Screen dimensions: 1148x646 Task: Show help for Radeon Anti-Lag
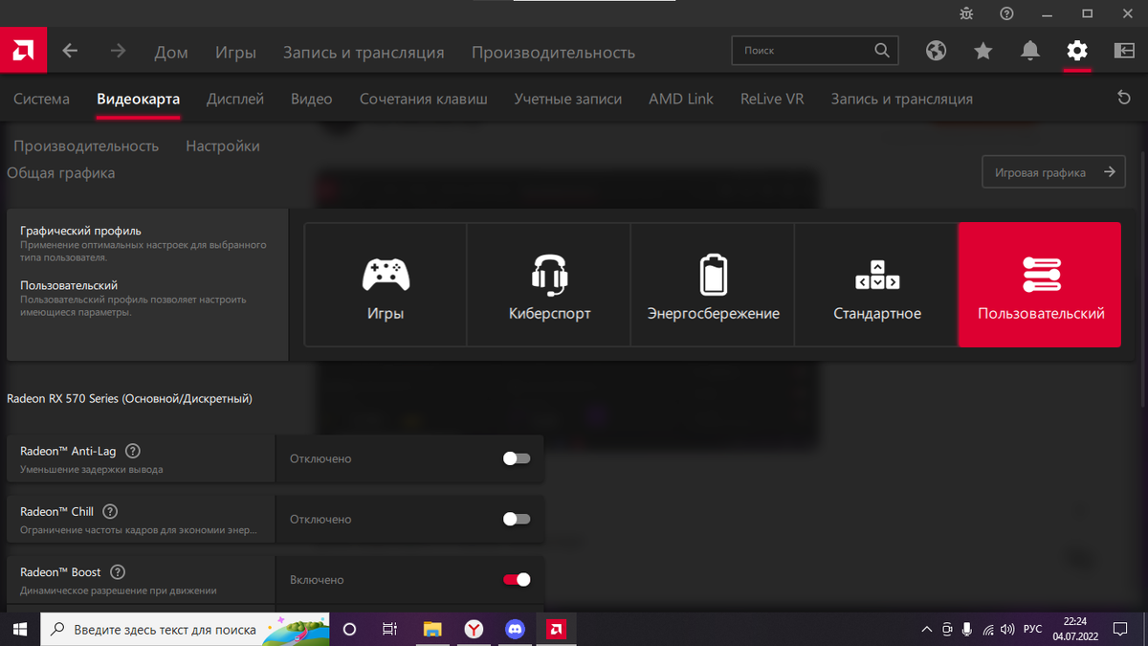(133, 451)
